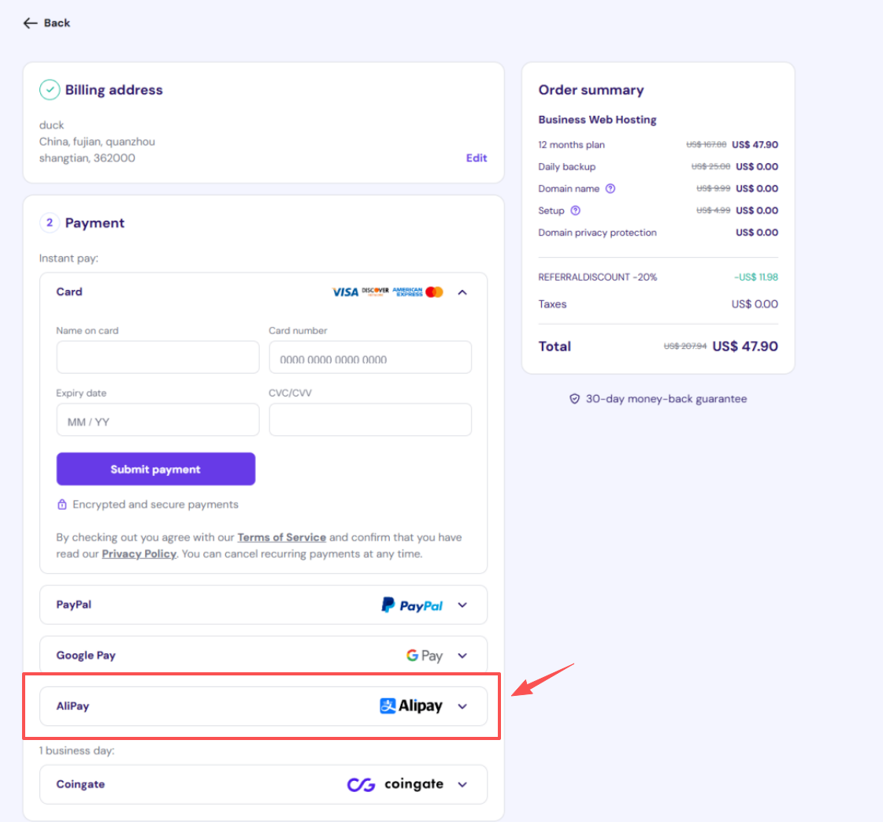The image size is (883, 822).
Task: Select the AliPay row label
Action: [x=72, y=706]
